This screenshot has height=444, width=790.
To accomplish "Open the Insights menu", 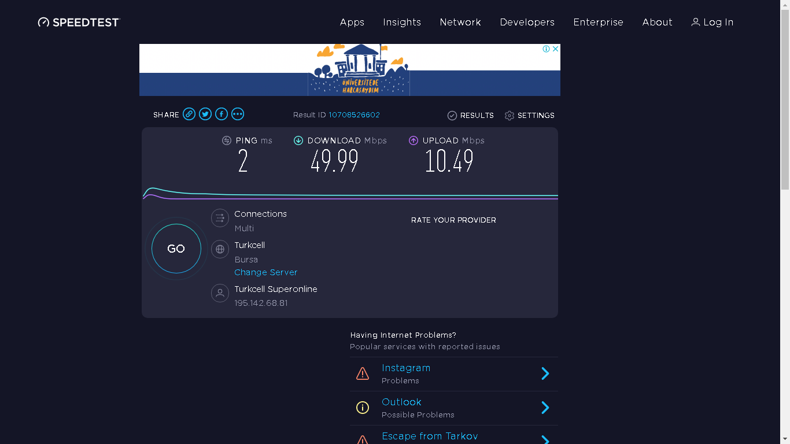I will [x=402, y=22].
